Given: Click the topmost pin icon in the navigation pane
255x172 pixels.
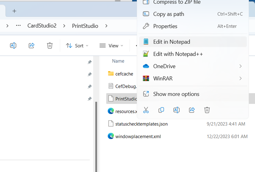Looking at the screenshot, I should [90, 62].
